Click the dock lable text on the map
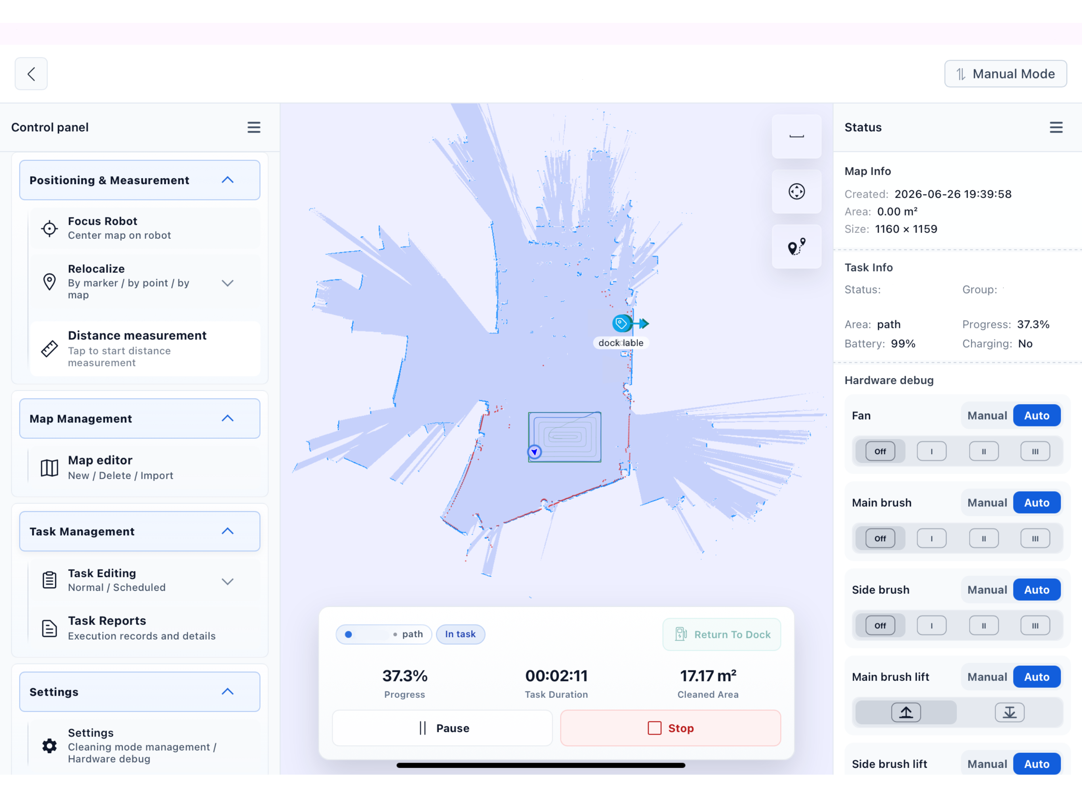 pos(621,343)
